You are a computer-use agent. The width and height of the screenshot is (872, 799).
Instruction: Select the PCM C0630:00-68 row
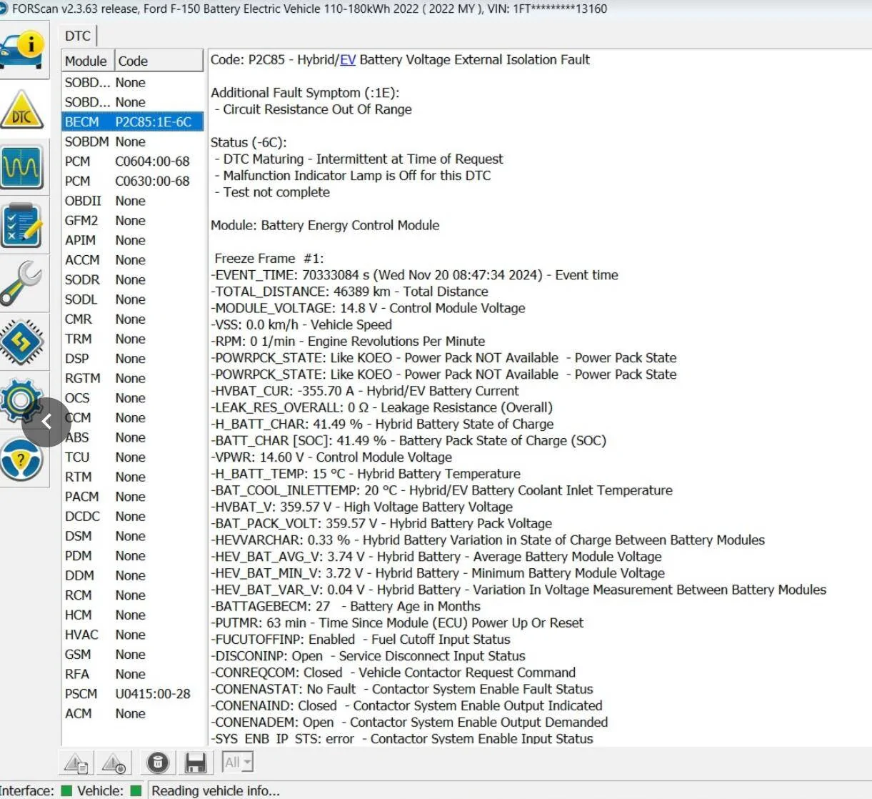[133, 181]
